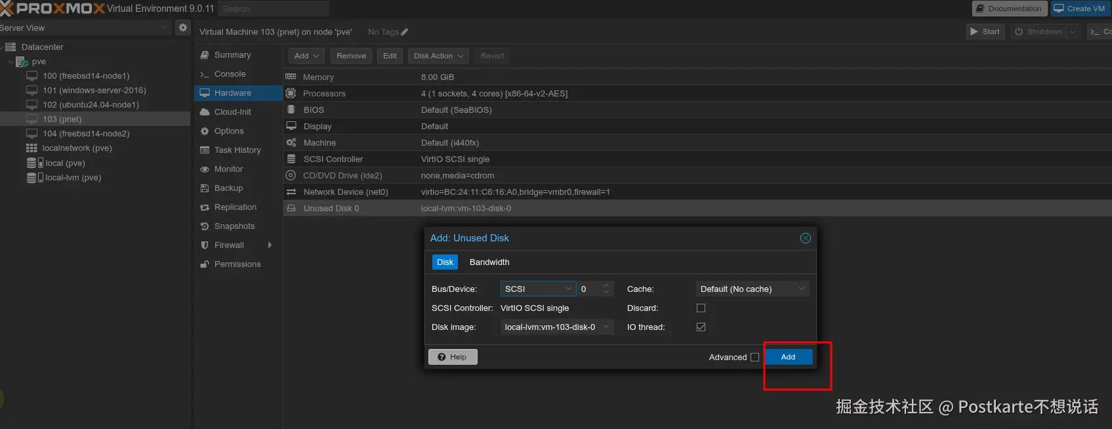Click Add to attach the disk
1112x429 pixels.
(788, 357)
